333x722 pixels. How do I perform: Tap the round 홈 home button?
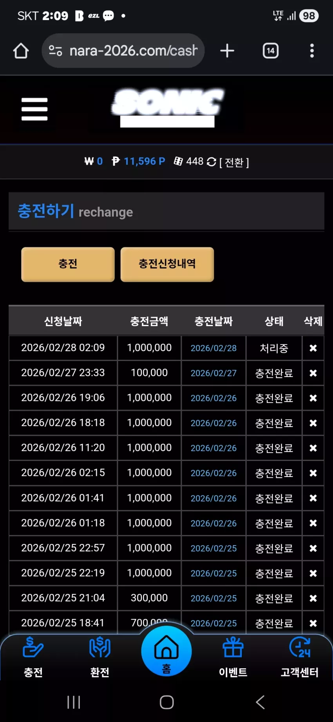(166, 651)
